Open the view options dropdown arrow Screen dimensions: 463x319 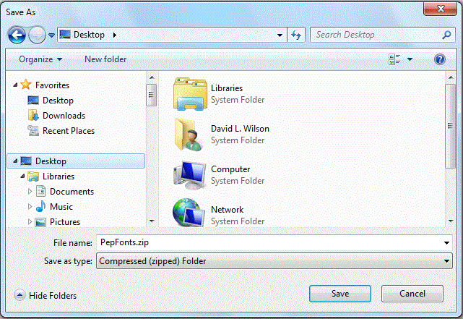click(x=410, y=59)
